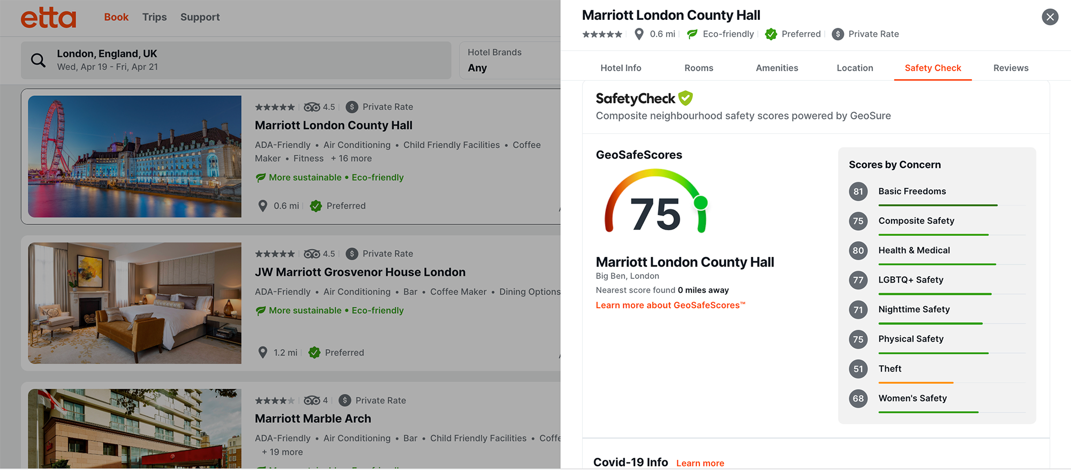The height and width of the screenshot is (470, 1071).
Task: Open the Trips menu item
Action: coord(154,17)
